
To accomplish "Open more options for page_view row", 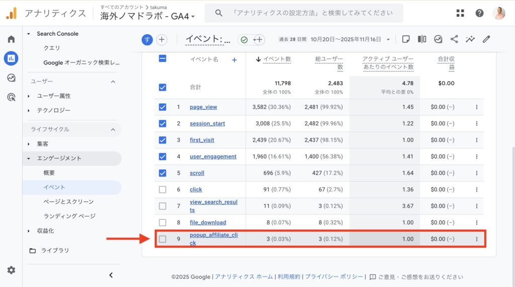I will pyautogui.click(x=477, y=107).
